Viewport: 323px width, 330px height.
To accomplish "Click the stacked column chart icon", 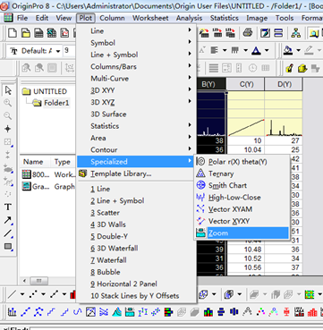I will point(208,312).
